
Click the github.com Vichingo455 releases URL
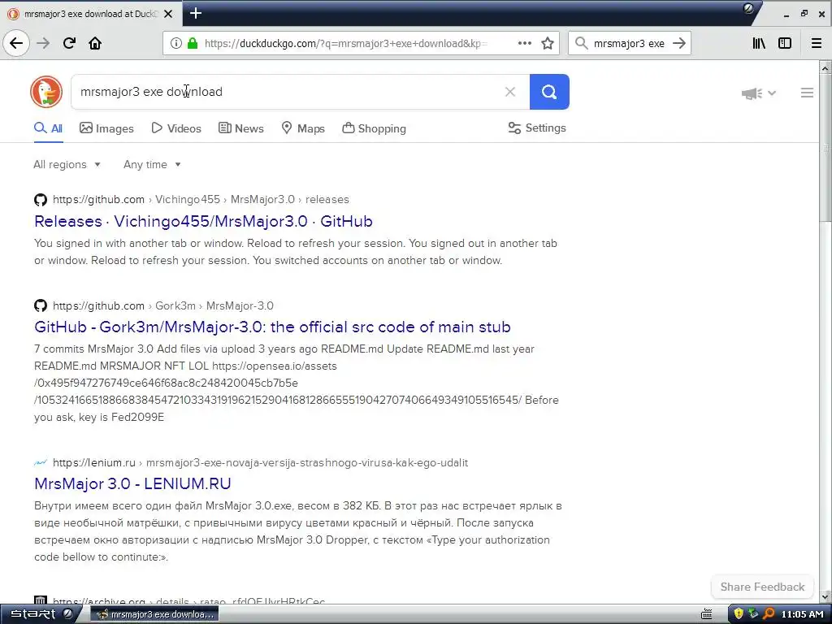(x=201, y=200)
